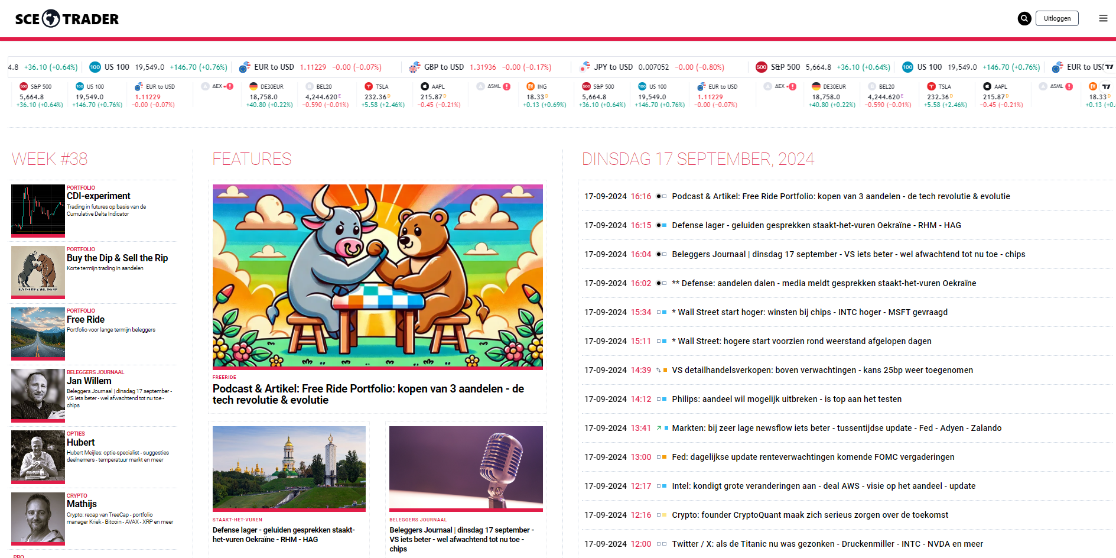Click the Buy the Dip bull-bear sidebar thumbnail
Image resolution: width=1116 pixels, height=558 pixels.
pyautogui.click(x=38, y=272)
